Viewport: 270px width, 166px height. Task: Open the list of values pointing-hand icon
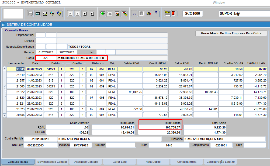[x=149, y=13]
